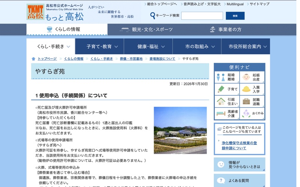Viewport: 300px width, 187px height.
Task: Expand the 健康・福祉 menu chevron
Action: click(163, 46)
